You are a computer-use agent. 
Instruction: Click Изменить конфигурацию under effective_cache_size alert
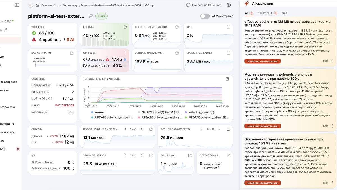(x=262, y=61)
